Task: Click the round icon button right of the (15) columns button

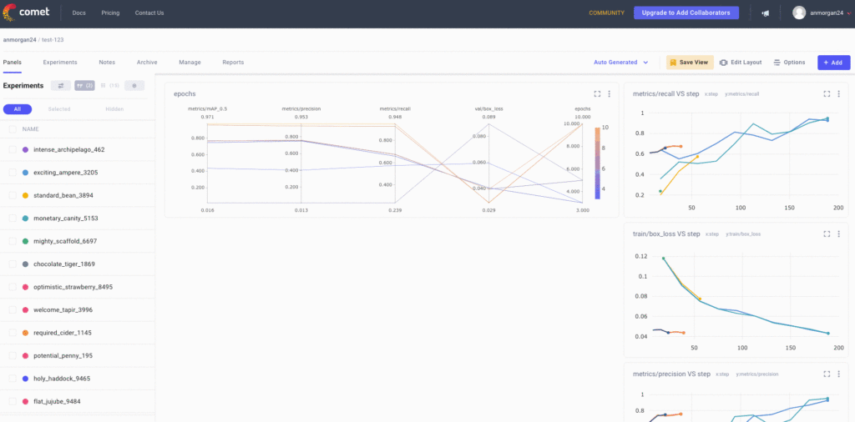Action: 134,86
